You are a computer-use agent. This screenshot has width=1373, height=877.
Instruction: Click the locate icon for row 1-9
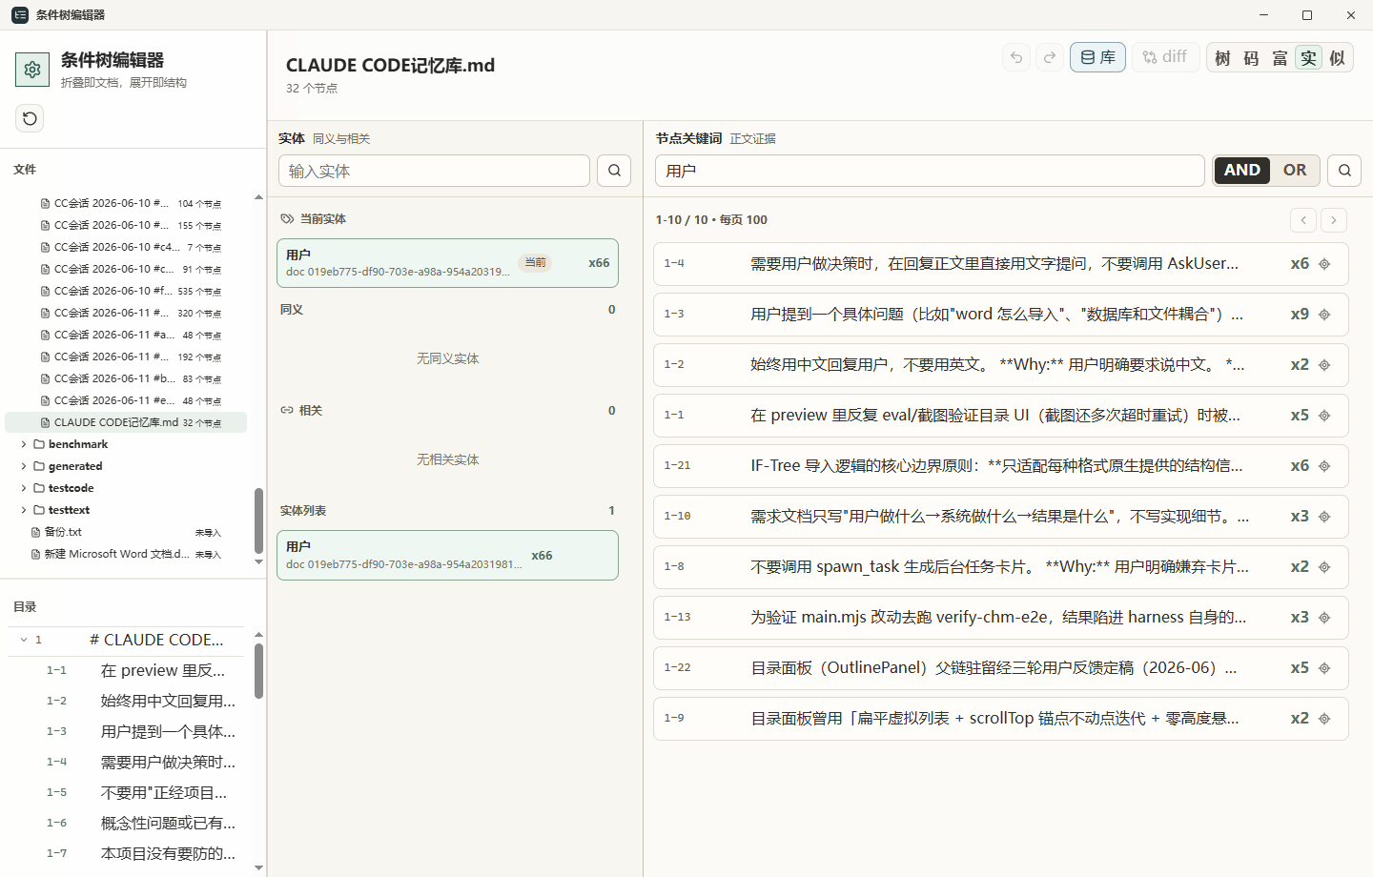(x=1324, y=719)
